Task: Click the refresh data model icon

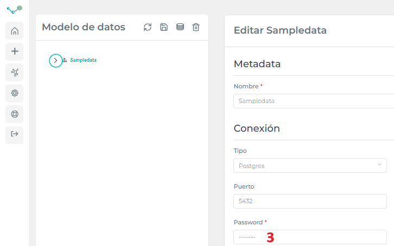Action: (148, 27)
